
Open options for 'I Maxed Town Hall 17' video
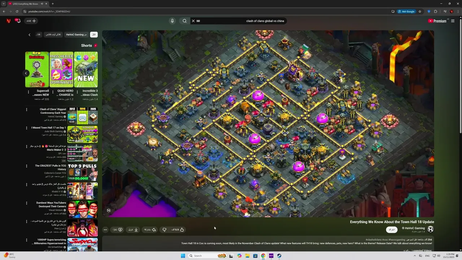pyautogui.click(x=26, y=128)
